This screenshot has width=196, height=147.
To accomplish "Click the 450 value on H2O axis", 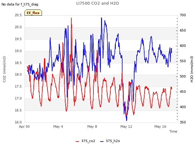I will tap(183, 92).
